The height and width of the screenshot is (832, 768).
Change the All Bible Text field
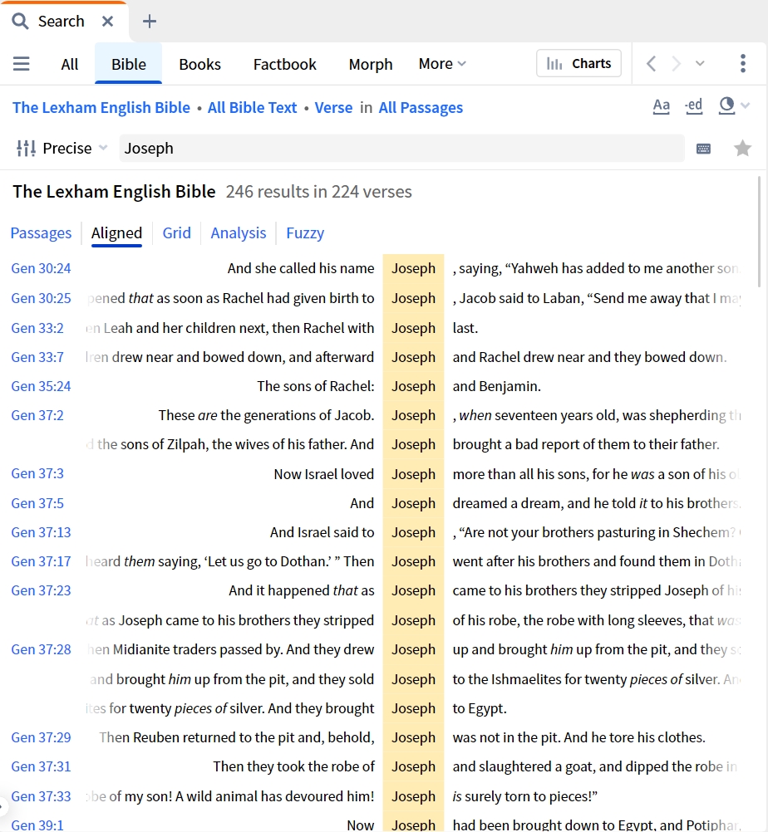tap(253, 108)
